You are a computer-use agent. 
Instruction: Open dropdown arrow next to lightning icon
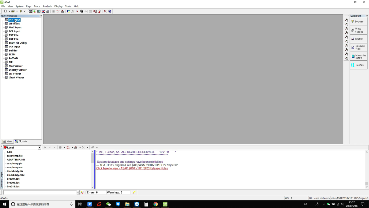click(x=25, y=11)
